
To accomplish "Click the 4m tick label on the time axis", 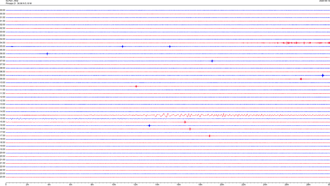I will [49, 185].
